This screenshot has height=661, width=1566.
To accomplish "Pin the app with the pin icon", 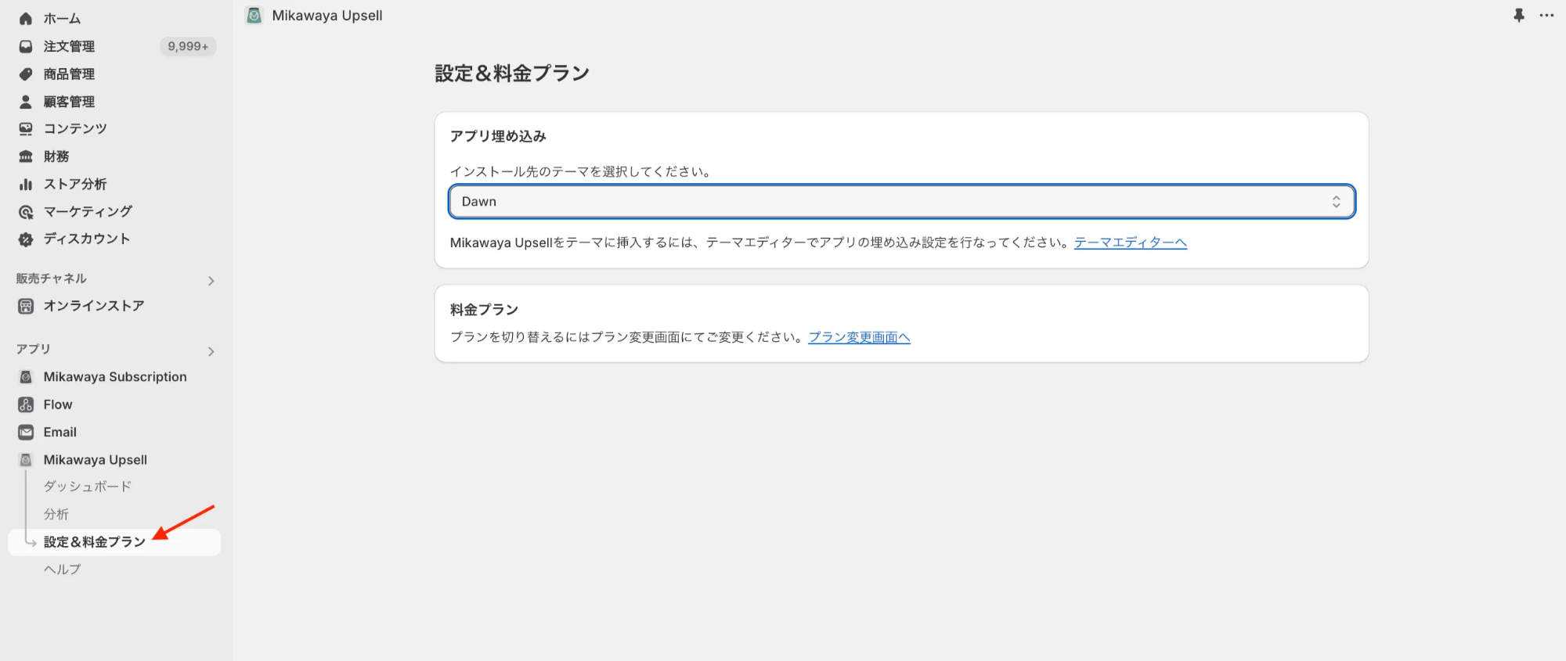I will pyautogui.click(x=1519, y=15).
